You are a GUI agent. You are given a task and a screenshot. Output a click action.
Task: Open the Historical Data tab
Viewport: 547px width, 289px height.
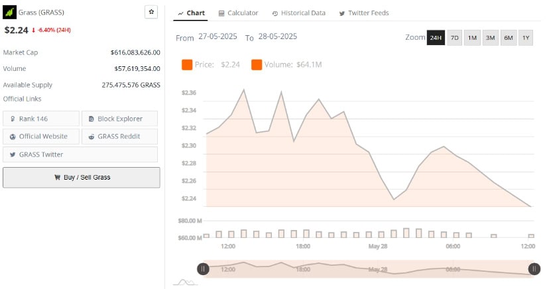tap(298, 13)
